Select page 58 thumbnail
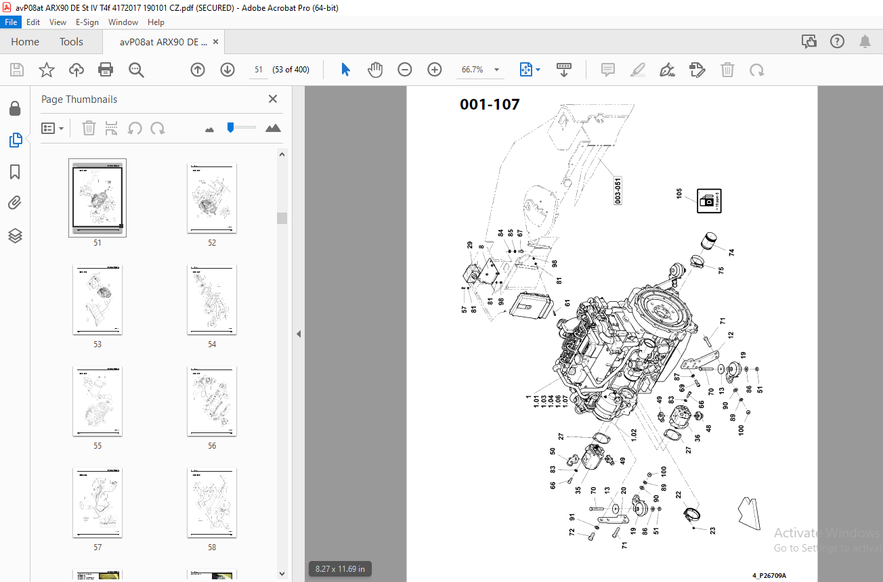The width and height of the screenshot is (883, 582). [x=212, y=503]
